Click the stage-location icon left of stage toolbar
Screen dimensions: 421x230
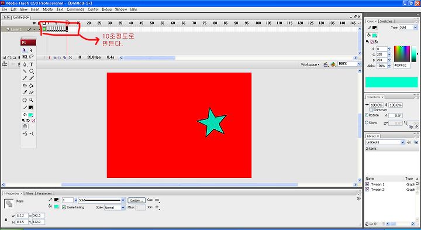(x=5, y=64)
